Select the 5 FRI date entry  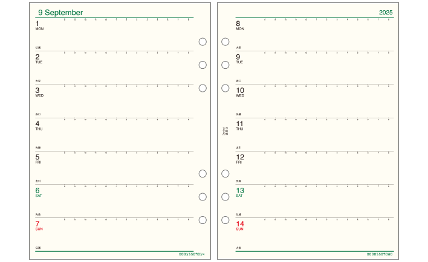(x=38, y=159)
